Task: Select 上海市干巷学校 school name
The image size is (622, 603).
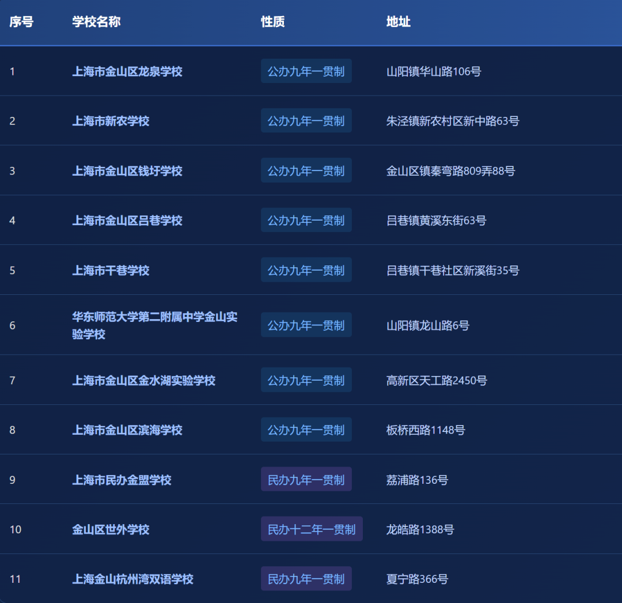Action: click(111, 270)
